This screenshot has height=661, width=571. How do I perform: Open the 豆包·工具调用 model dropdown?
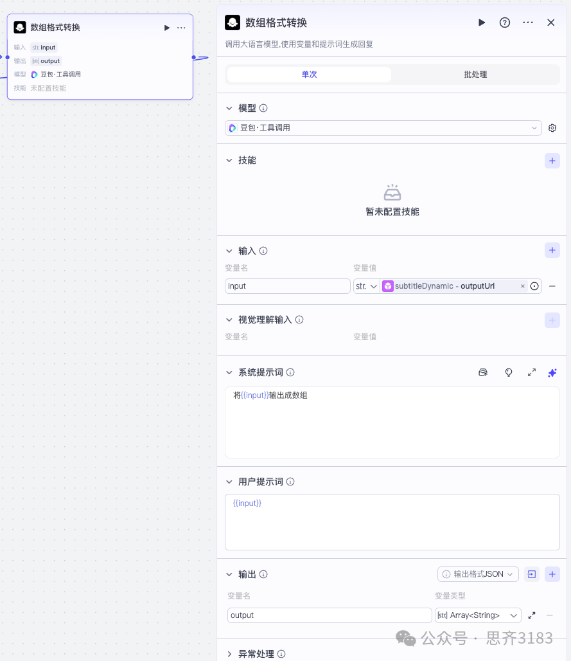click(x=383, y=128)
